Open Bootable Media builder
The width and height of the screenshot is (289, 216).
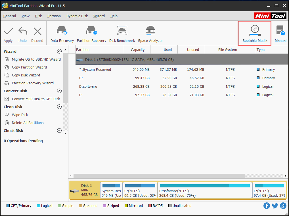tap(255, 33)
